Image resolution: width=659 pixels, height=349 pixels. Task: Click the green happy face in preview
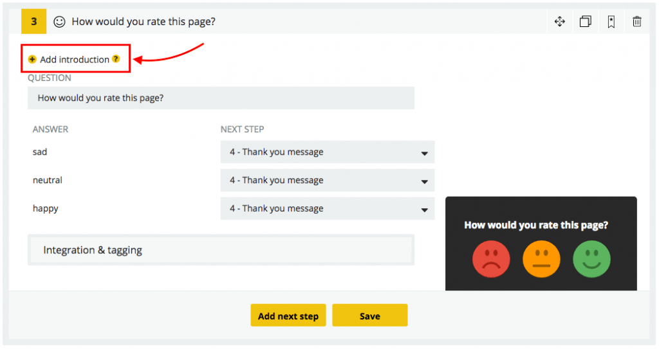592,259
